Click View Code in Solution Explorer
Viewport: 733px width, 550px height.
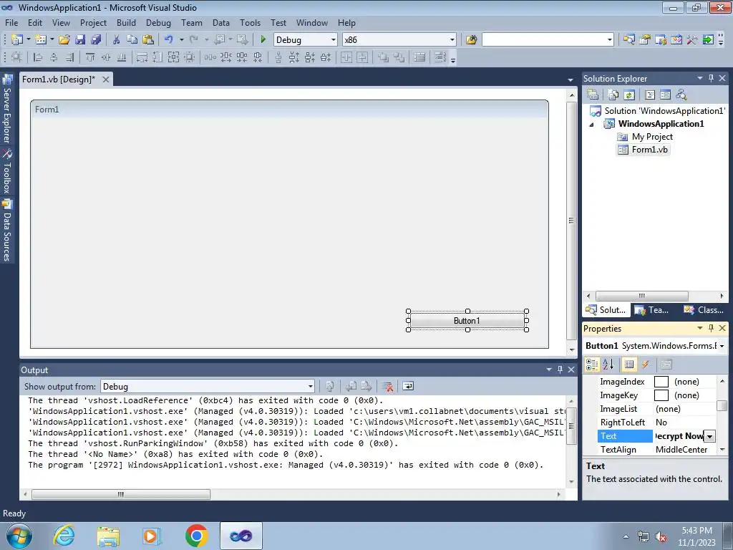[x=650, y=95]
